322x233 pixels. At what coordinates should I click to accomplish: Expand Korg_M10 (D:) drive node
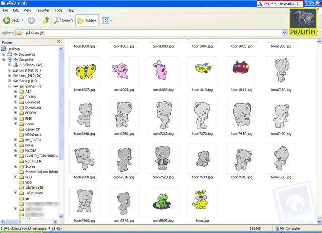10,76
